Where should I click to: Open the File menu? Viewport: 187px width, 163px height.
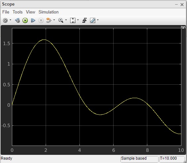6,12
